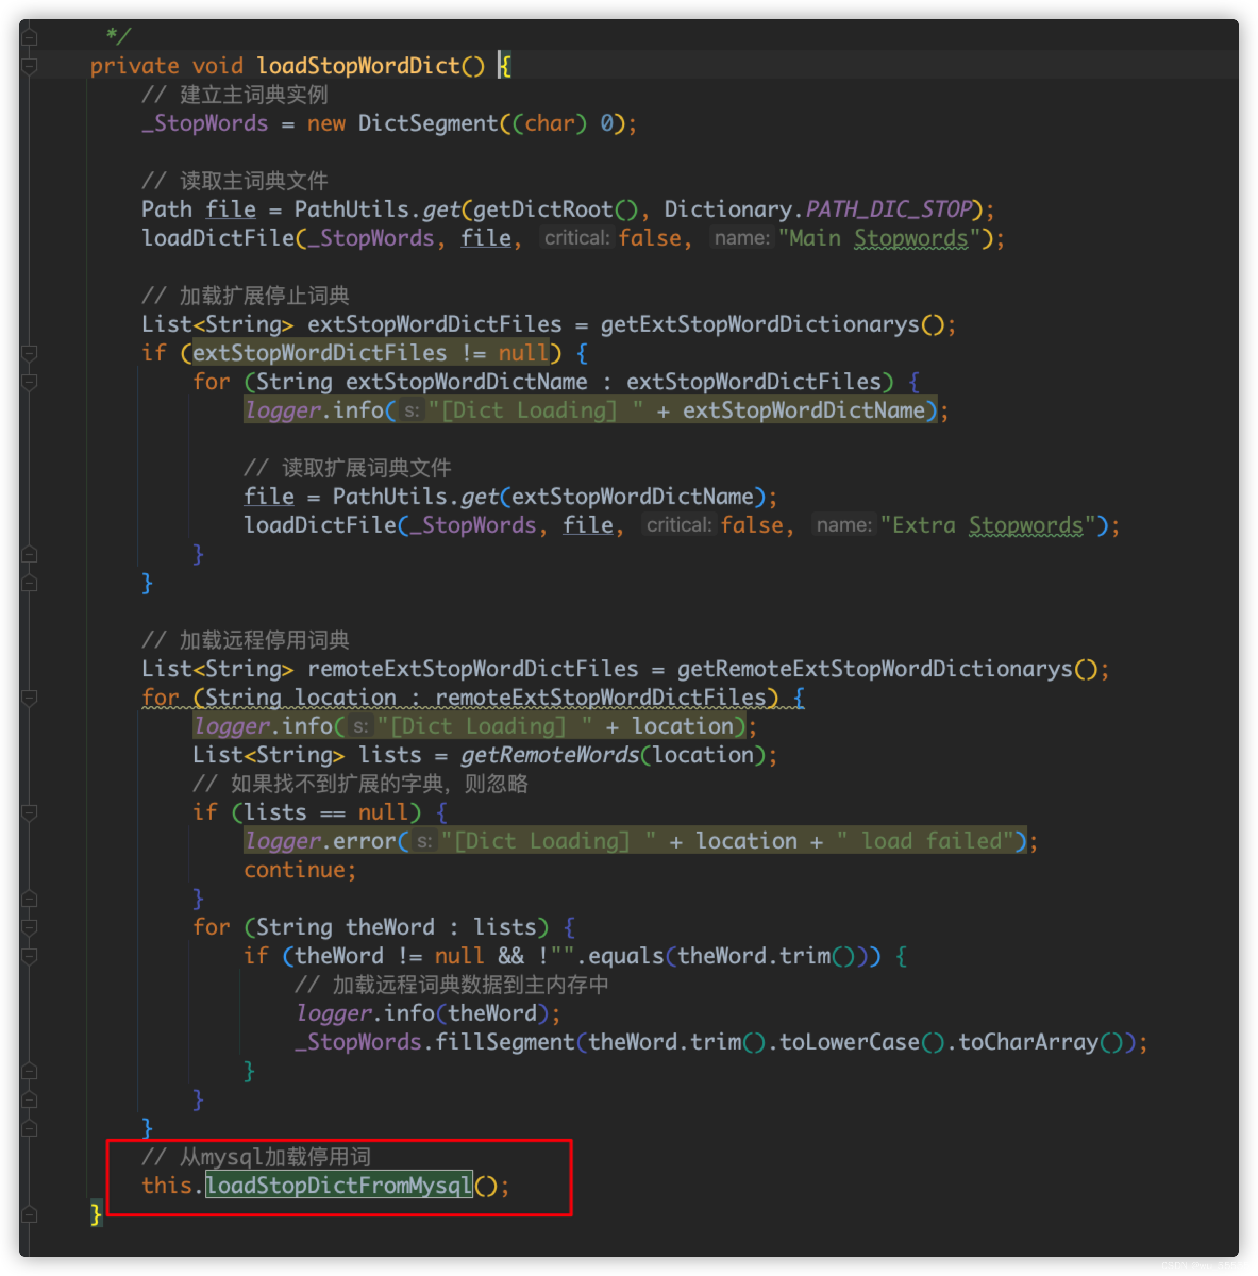Click the 'name:' hint before "Extra Stopwords"

tap(843, 526)
